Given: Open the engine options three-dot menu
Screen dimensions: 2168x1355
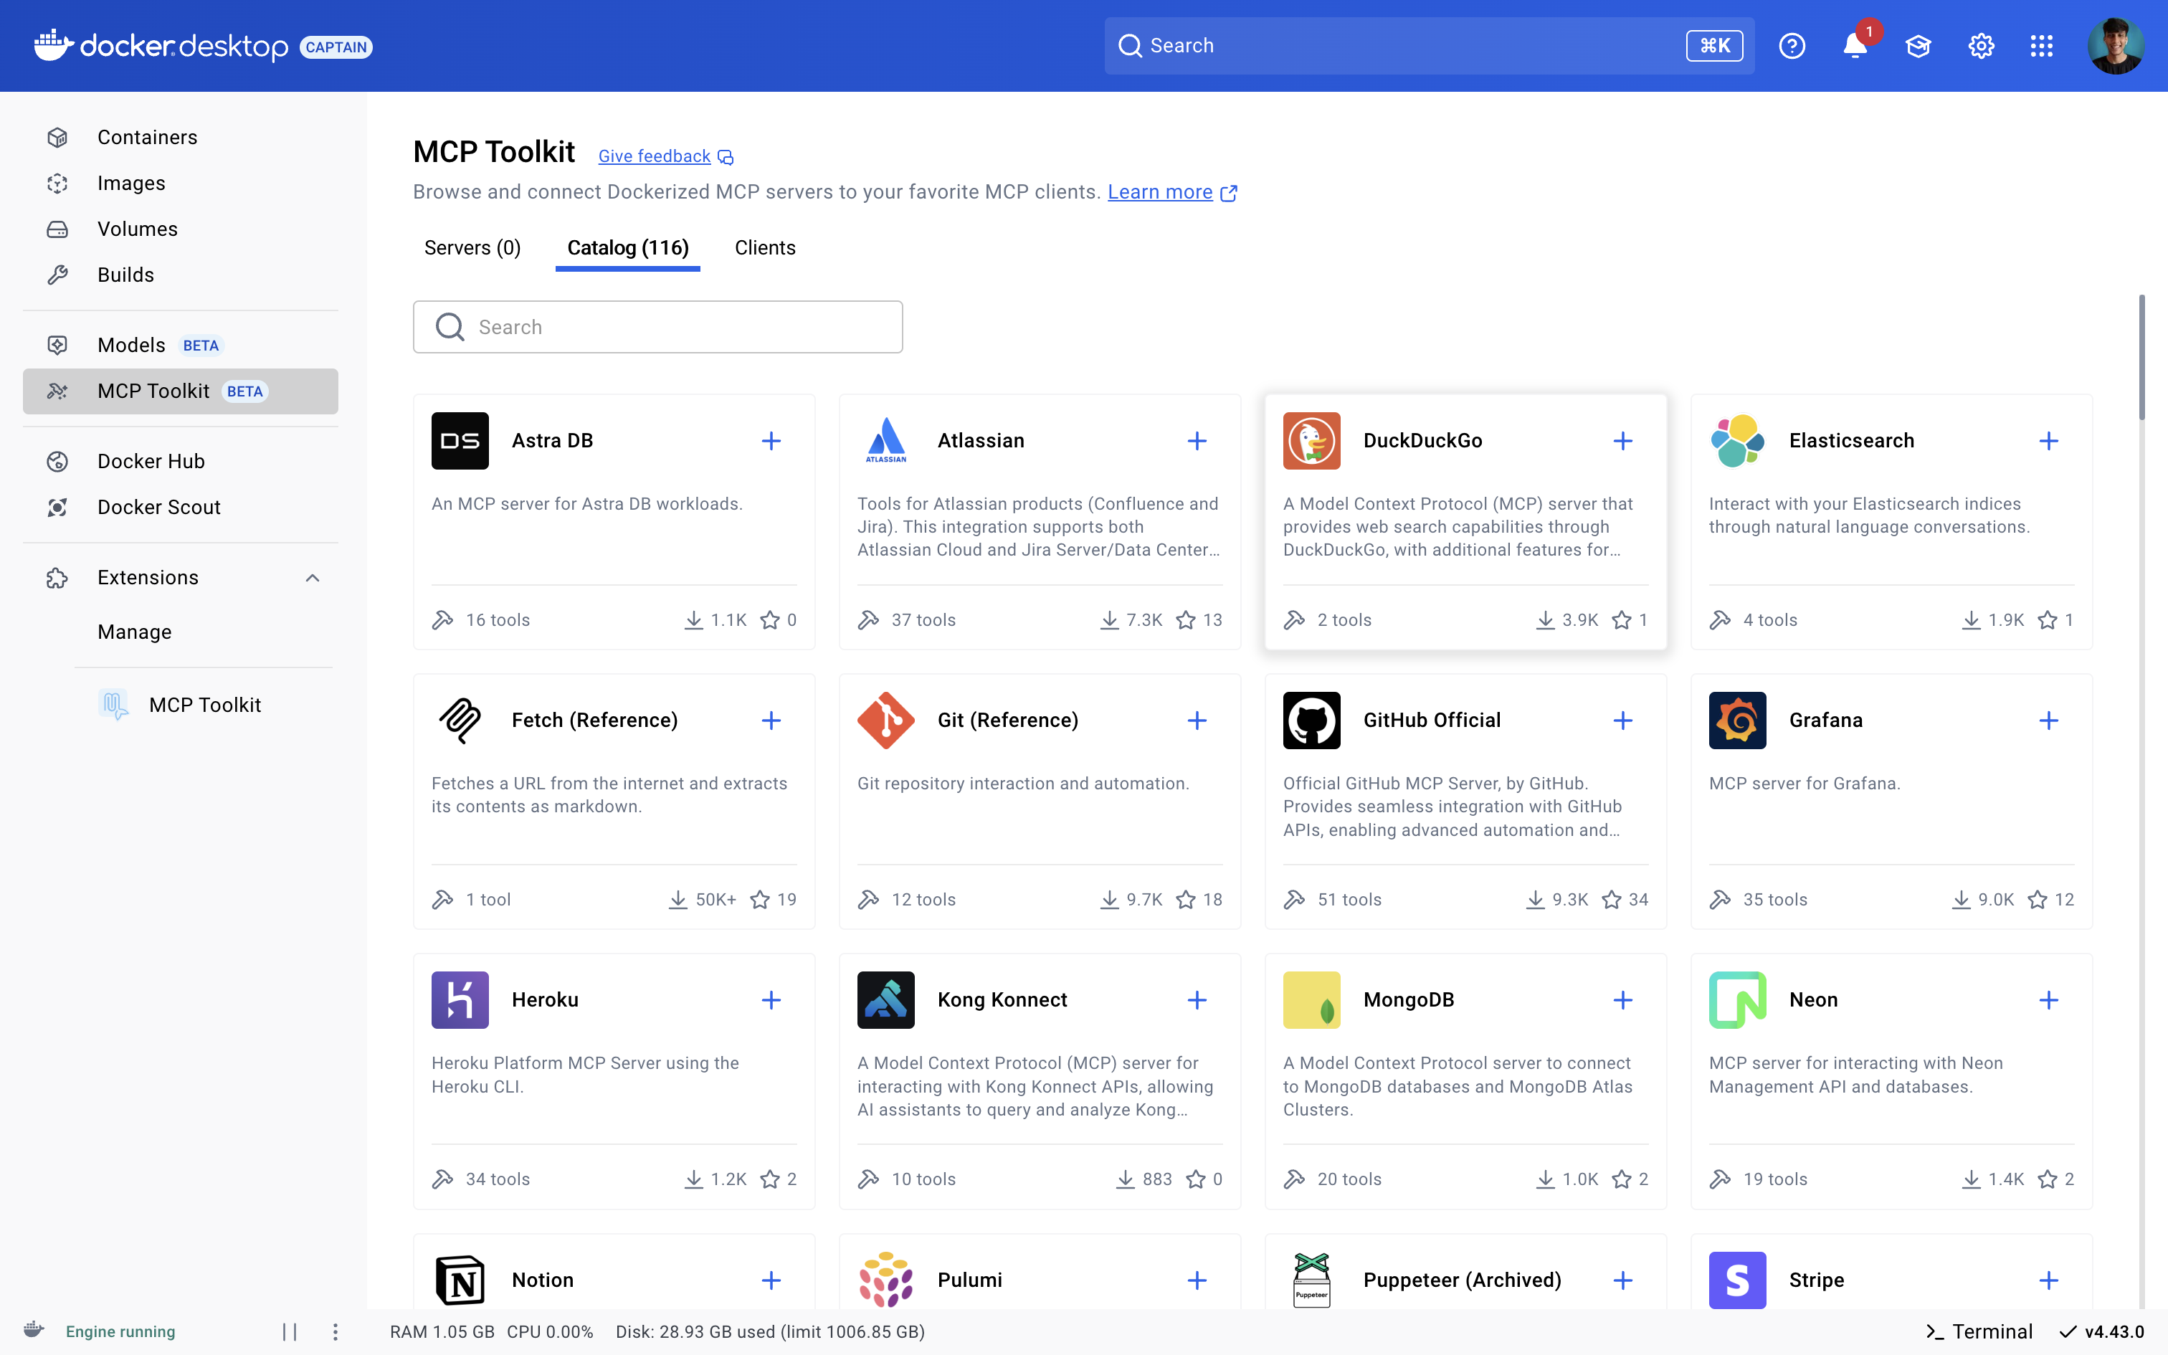Looking at the screenshot, I should [x=335, y=1332].
